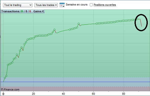Click the 'Semaine en cours' period text

(x=77, y=4)
